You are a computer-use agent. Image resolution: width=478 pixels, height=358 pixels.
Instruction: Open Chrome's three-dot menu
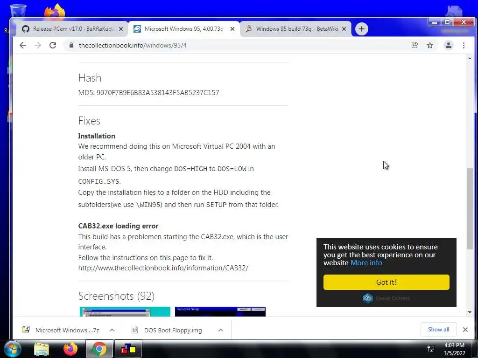click(x=464, y=45)
